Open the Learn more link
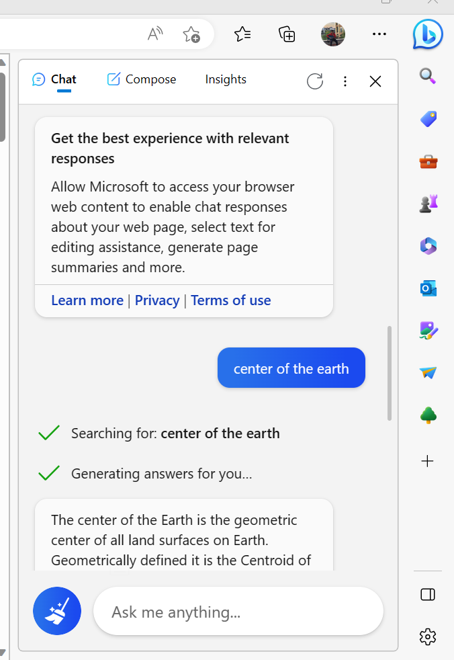The height and width of the screenshot is (660, 454). (x=87, y=300)
